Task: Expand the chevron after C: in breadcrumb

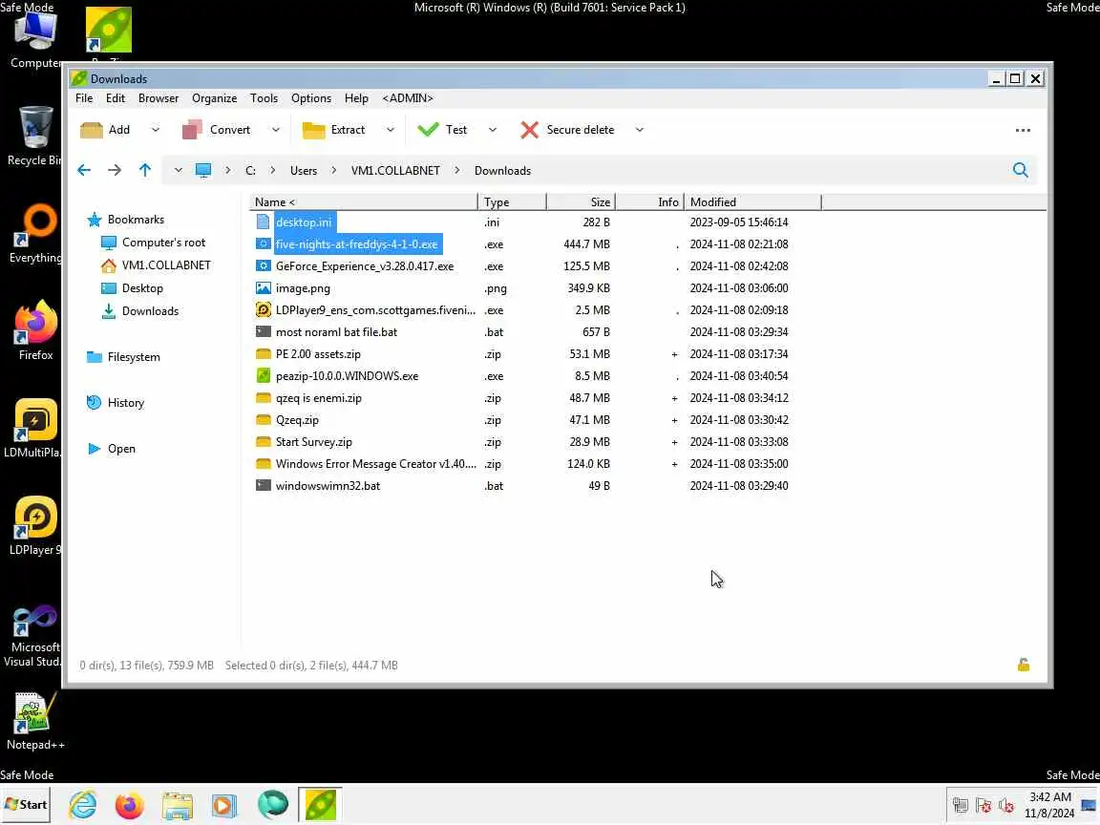Action: pos(273,171)
